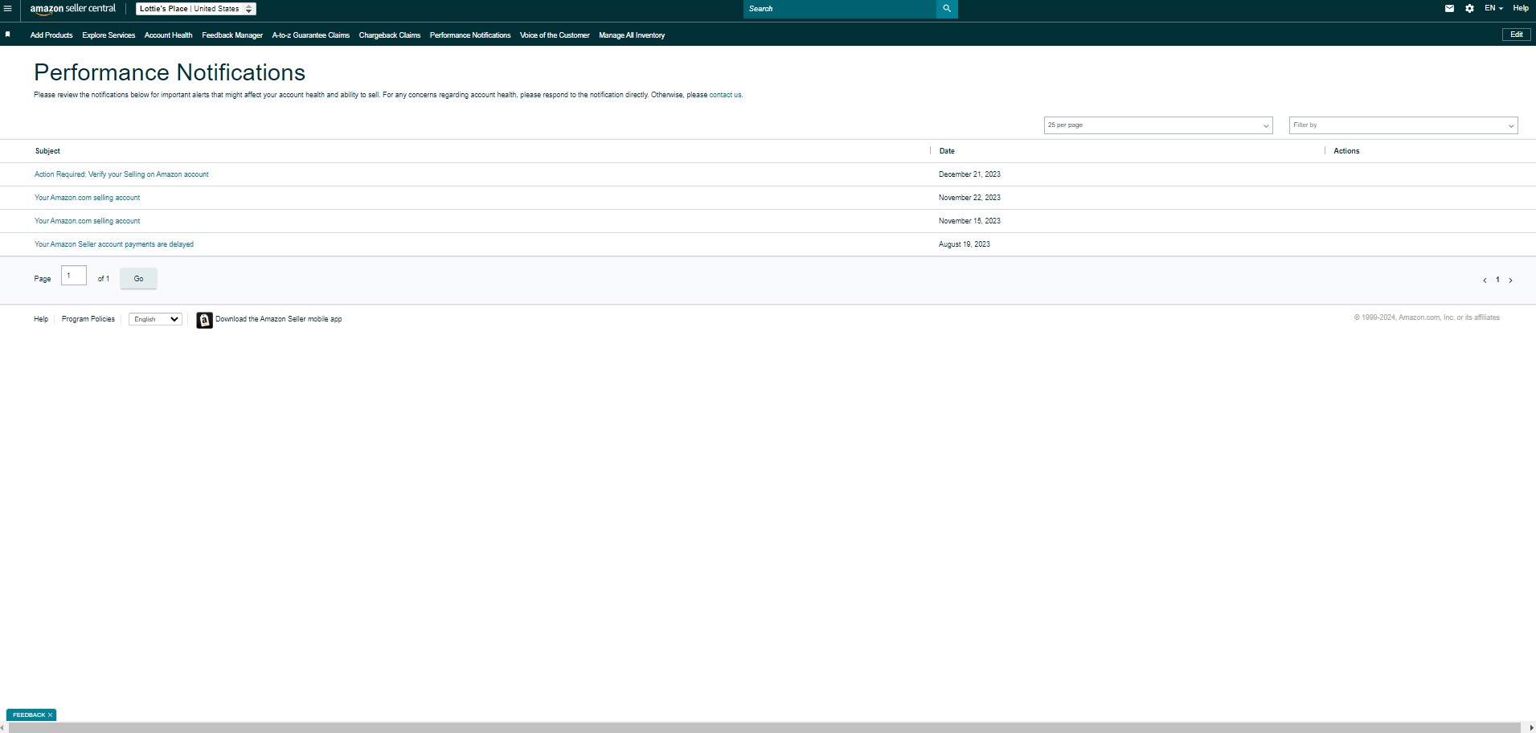Click the Date column header

click(x=947, y=151)
